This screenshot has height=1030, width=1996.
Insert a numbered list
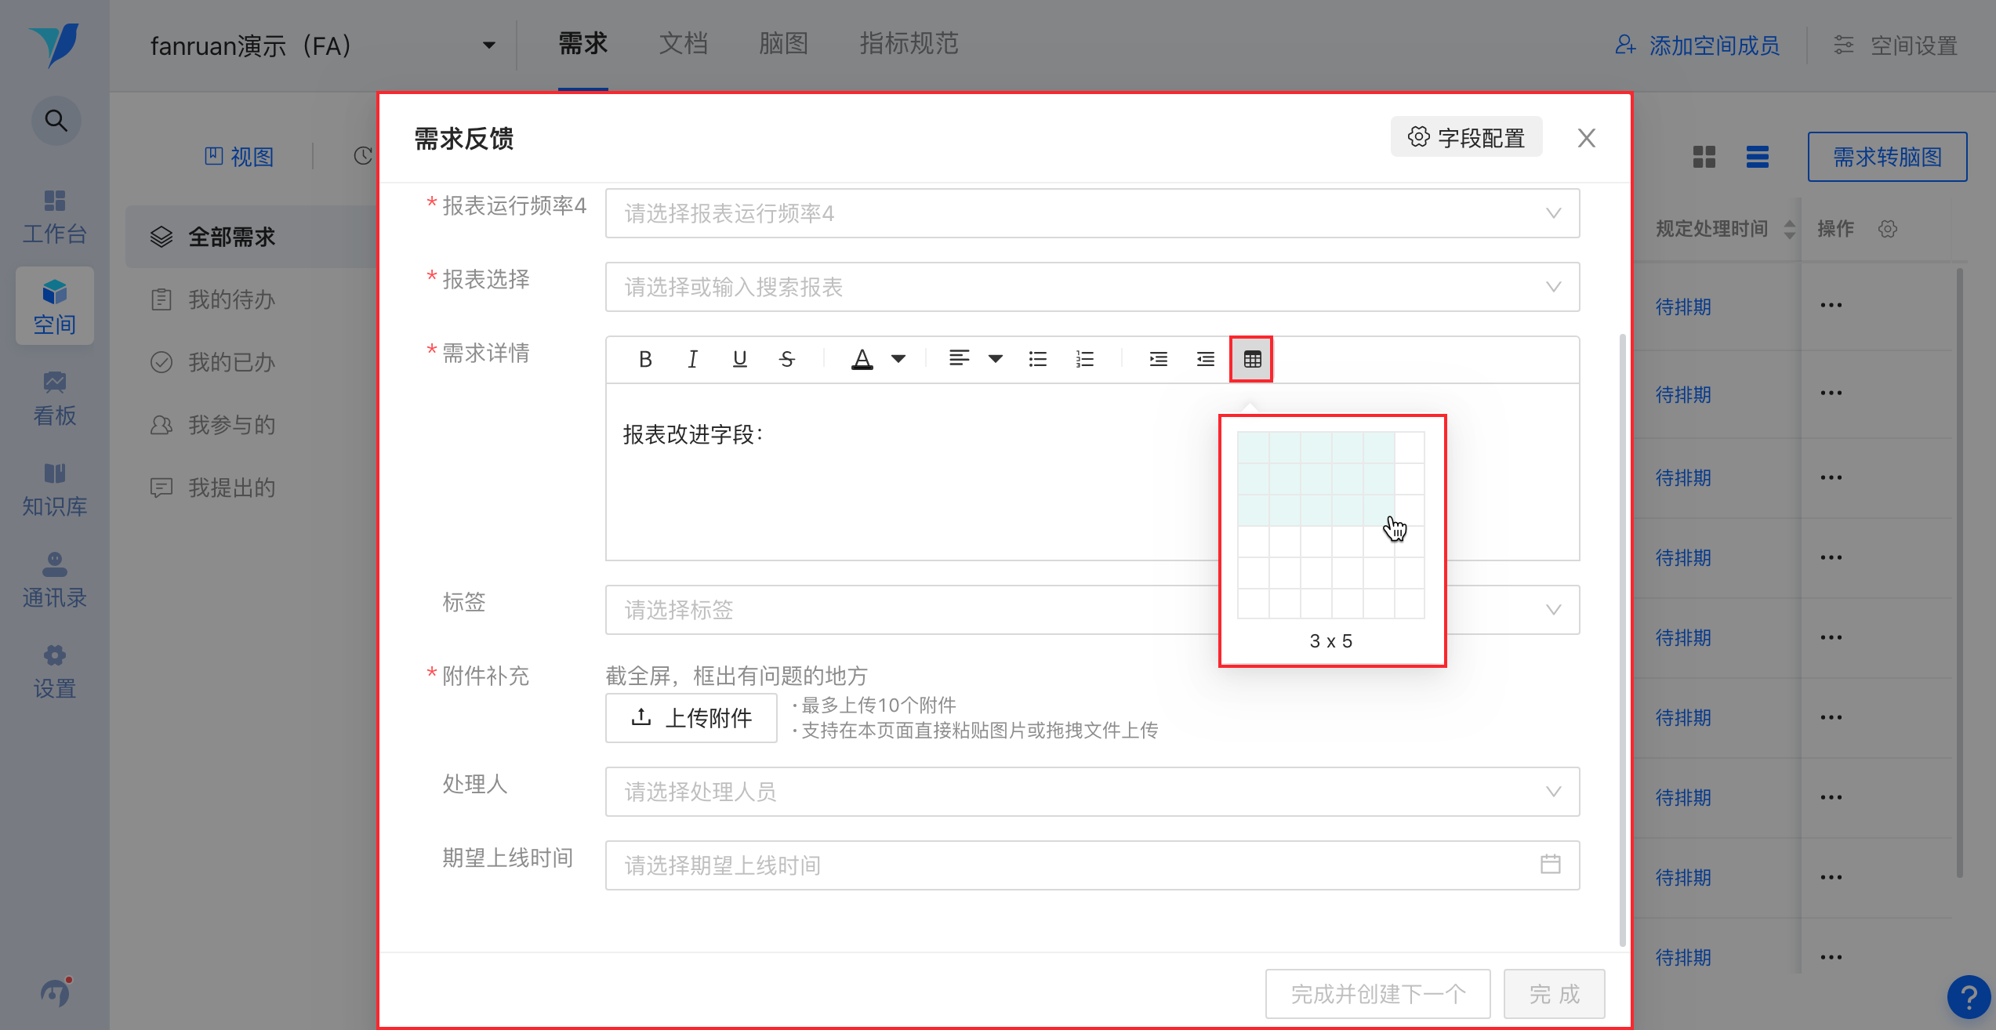tap(1085, 359)
